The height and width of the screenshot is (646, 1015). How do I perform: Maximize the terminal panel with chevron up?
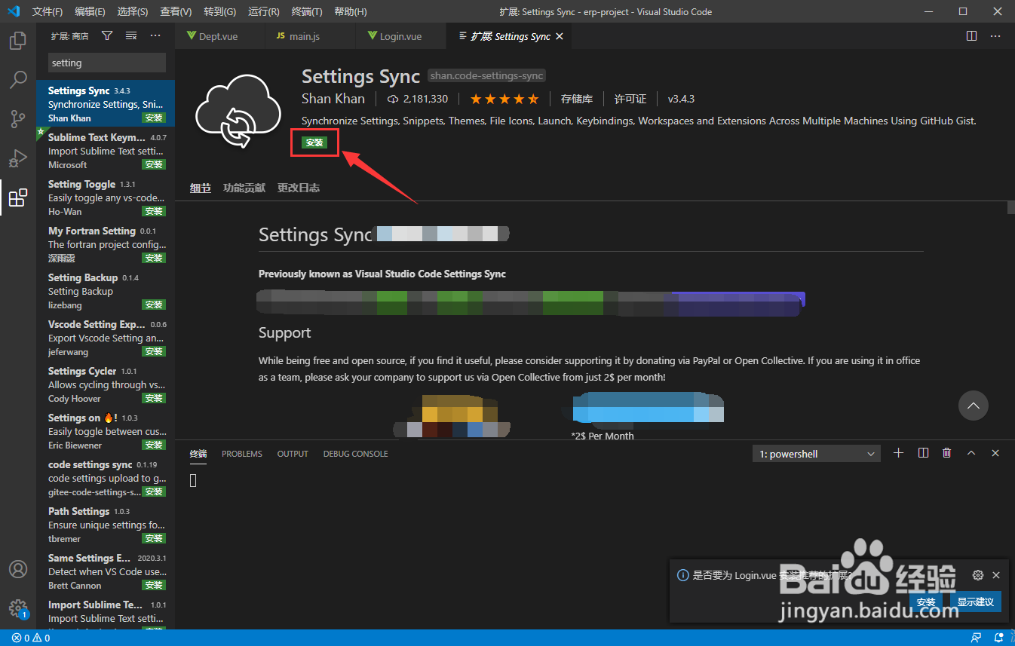(971, 453)
